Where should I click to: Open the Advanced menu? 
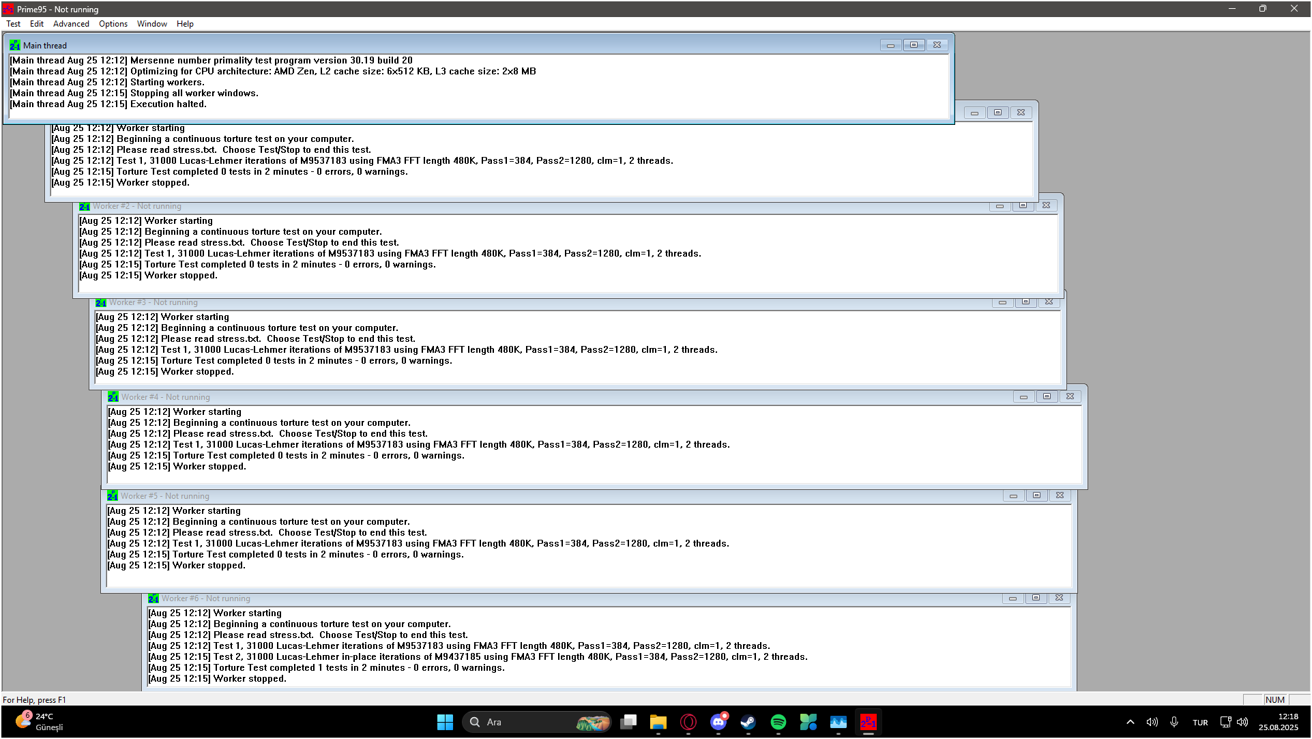pyautogui.click(x=71, y=24)
